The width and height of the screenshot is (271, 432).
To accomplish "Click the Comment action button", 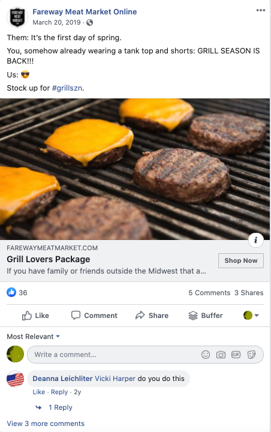I will click(94, 316).
